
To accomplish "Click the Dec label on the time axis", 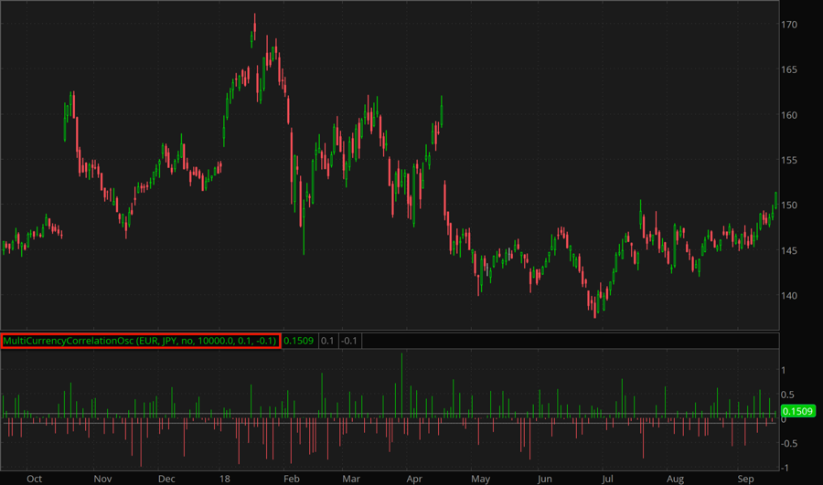I will [166, 478].
